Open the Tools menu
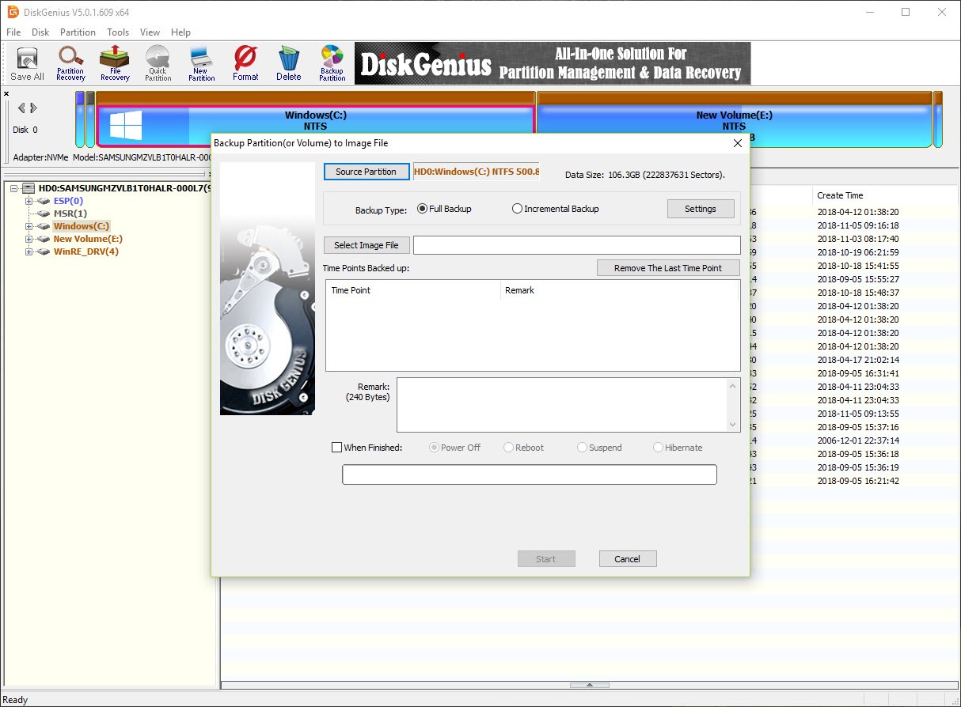The width and height of the screenshot is (961, 707). [118, 32]
